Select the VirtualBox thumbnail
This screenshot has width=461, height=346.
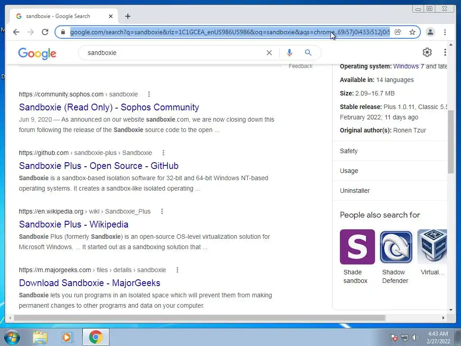click(432, 247)
